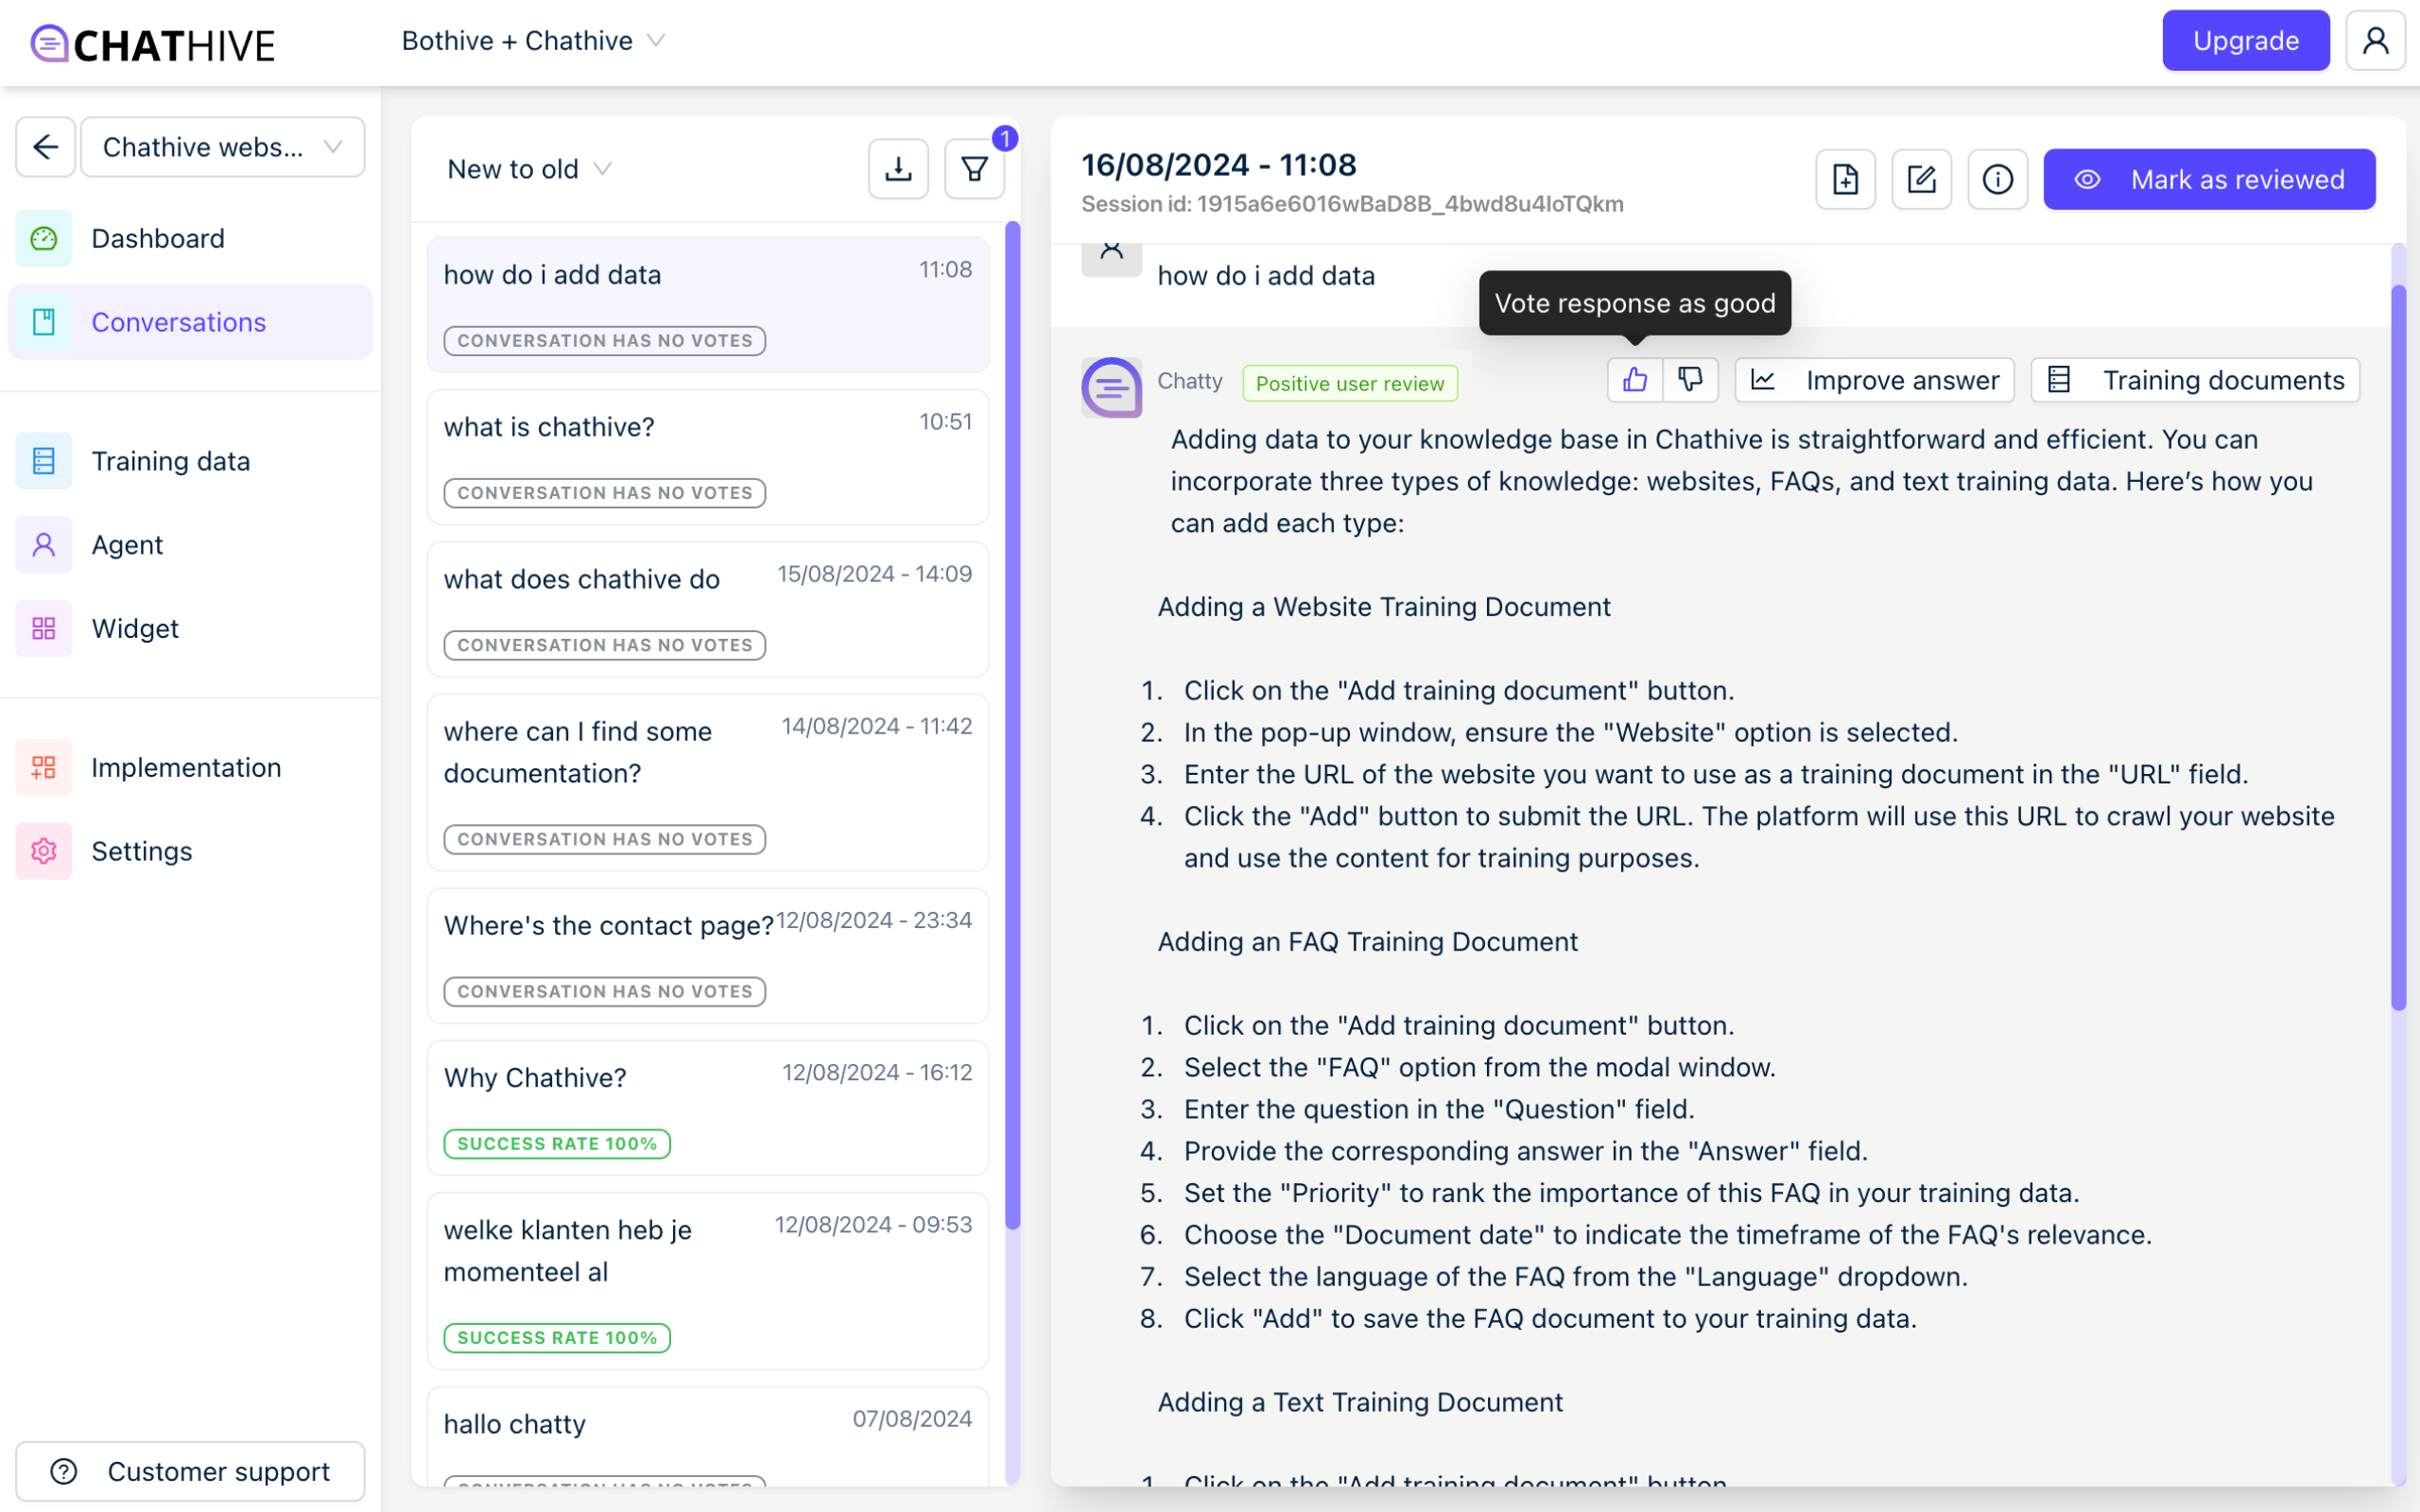
Task: Open the Widget sidebar item
Action: point(135,628)
